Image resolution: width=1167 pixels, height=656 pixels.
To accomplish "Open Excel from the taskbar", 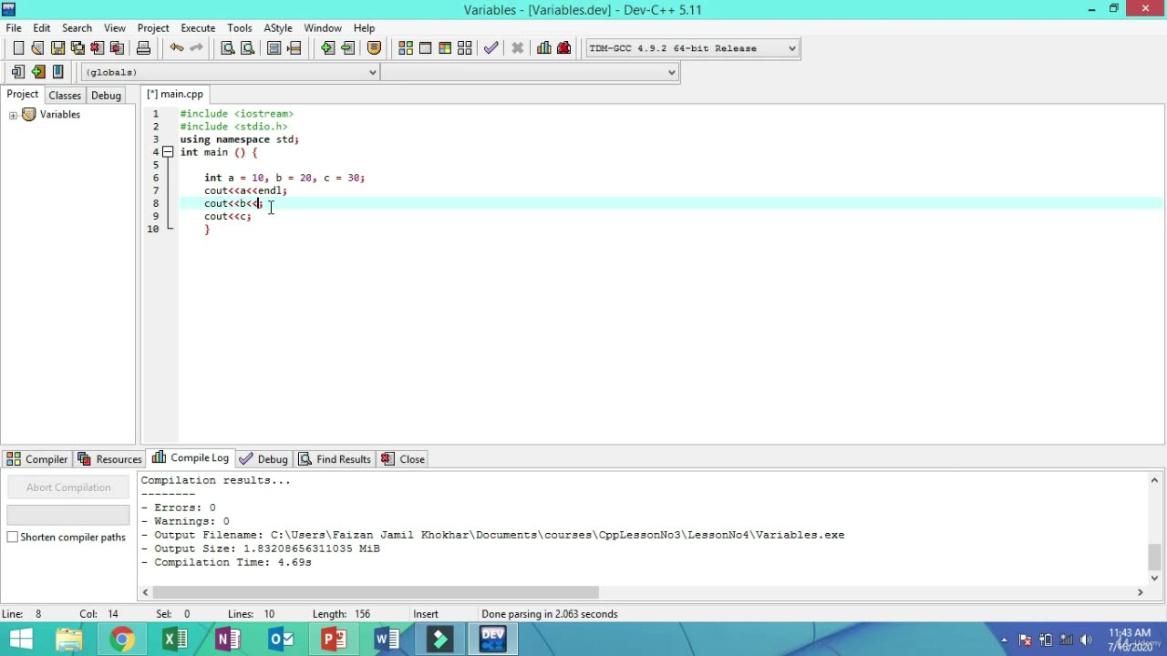I will [x=173, y=640].
